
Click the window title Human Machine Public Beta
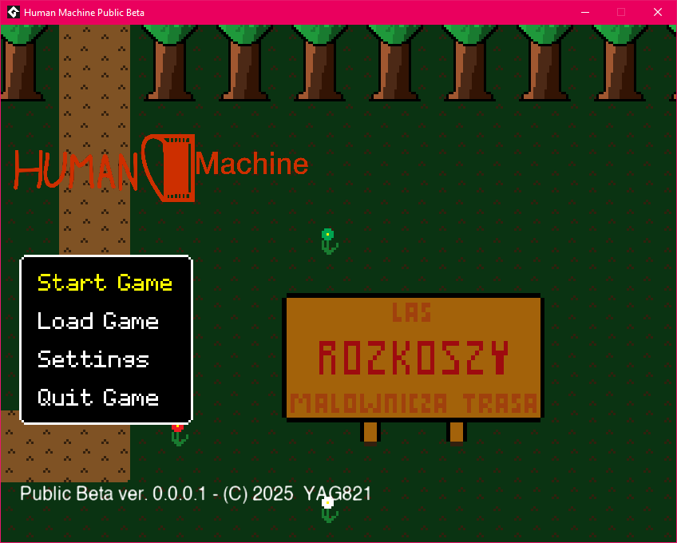tap(84, 13)
